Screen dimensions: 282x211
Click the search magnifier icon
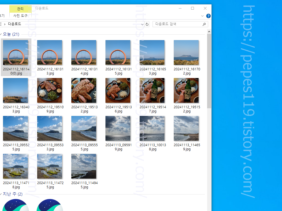(x=204, y=24)
